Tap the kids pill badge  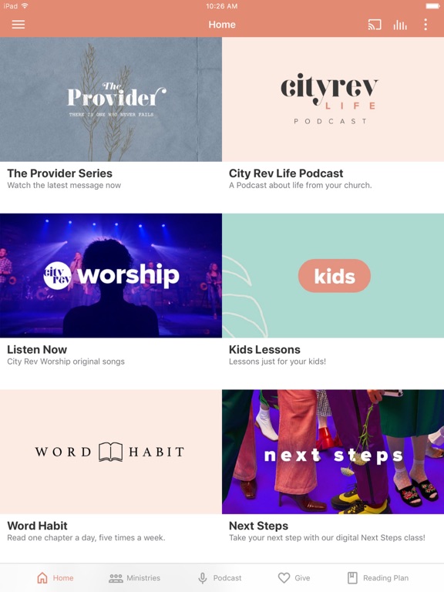click(335, 276)
